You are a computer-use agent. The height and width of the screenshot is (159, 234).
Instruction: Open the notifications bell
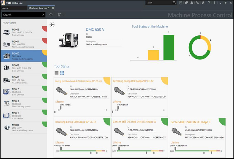point(192,3)
